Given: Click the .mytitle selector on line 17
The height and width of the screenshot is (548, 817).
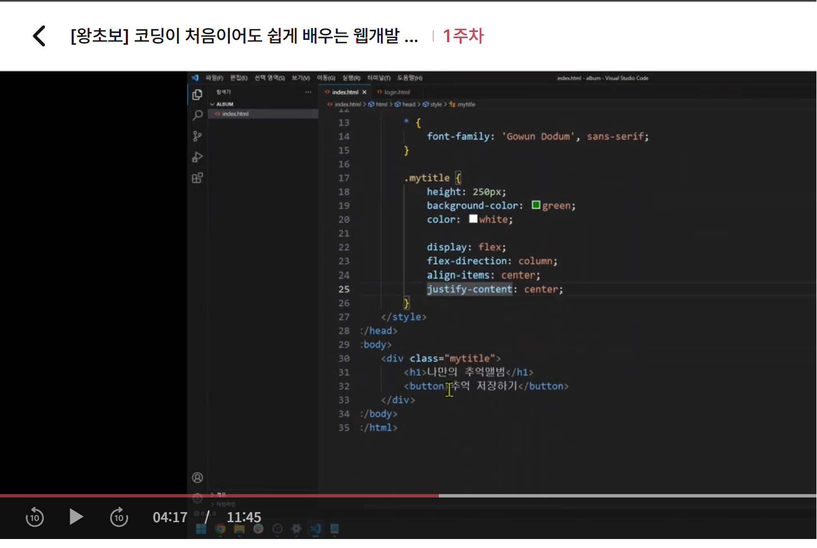Looking at the screenshot, I should (427, 178).
